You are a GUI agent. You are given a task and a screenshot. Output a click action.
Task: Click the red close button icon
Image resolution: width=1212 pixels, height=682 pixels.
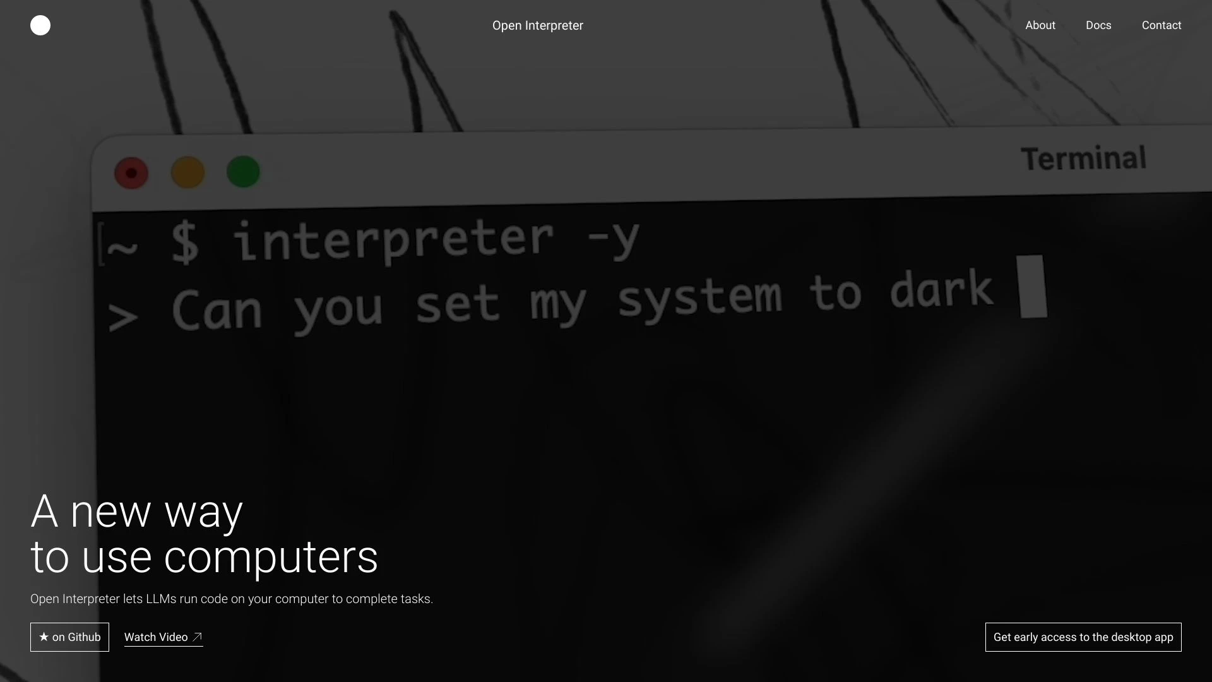(131, 172)
